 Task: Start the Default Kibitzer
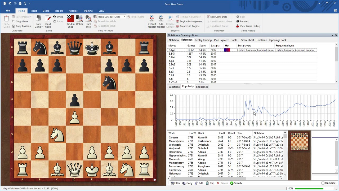point(152,21)
